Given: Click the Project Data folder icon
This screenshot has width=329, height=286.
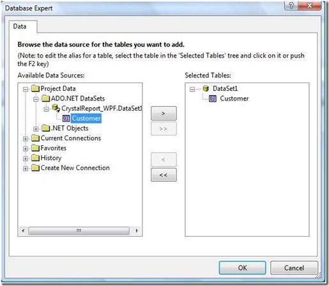Looking at the screenshot, I should (35, 88).
